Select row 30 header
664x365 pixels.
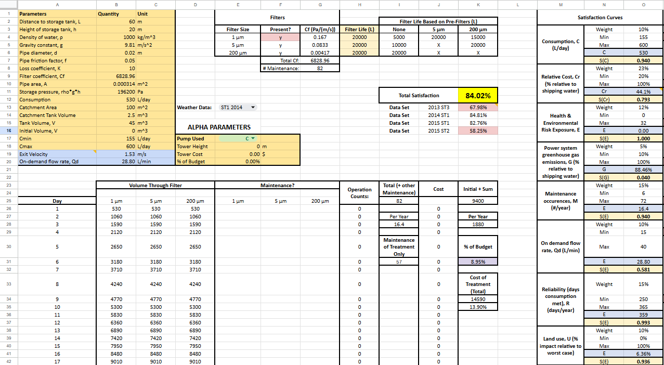click(8, 246)
